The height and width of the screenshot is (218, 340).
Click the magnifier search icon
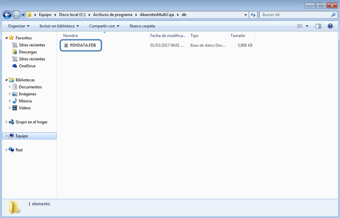coord(333,15)
